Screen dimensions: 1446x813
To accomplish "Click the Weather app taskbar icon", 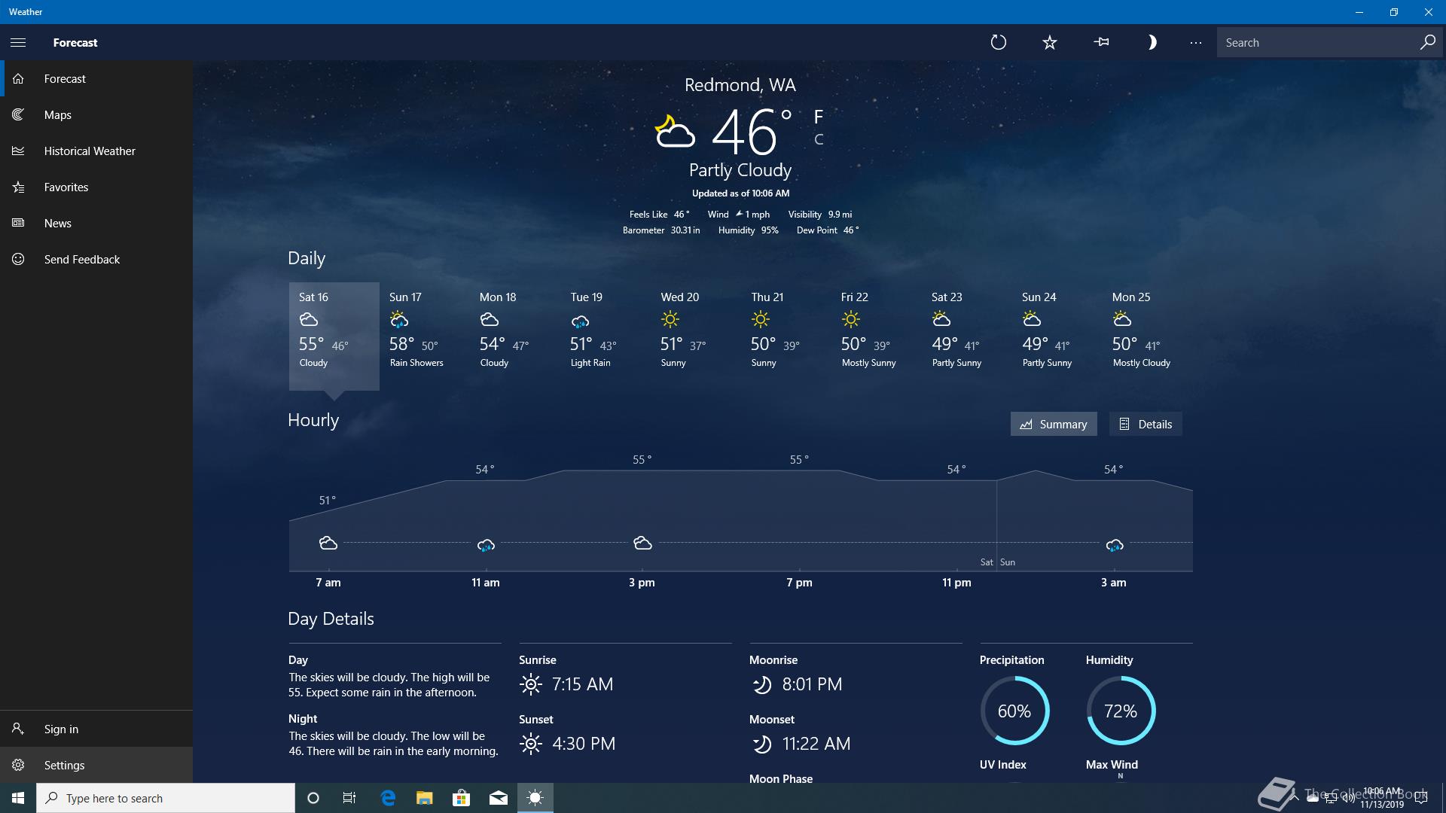I will [535, 798].
